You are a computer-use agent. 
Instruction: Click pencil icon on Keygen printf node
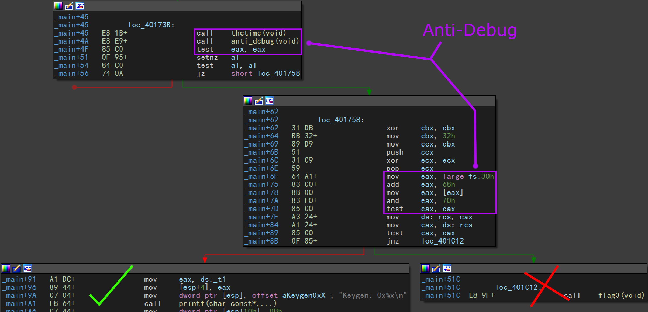(17, 268)
